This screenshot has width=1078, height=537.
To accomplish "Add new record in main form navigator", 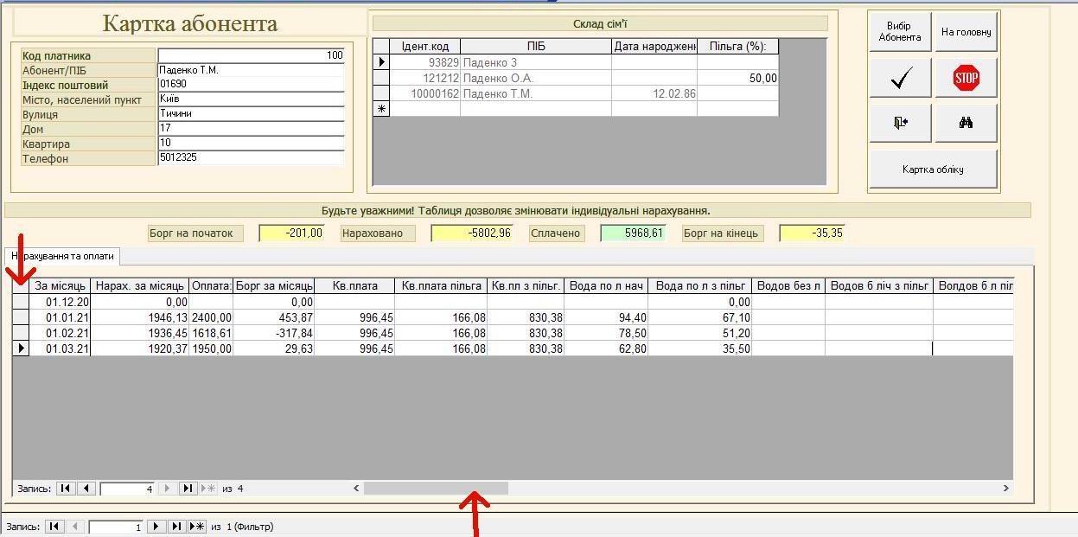I will [197, 526].
